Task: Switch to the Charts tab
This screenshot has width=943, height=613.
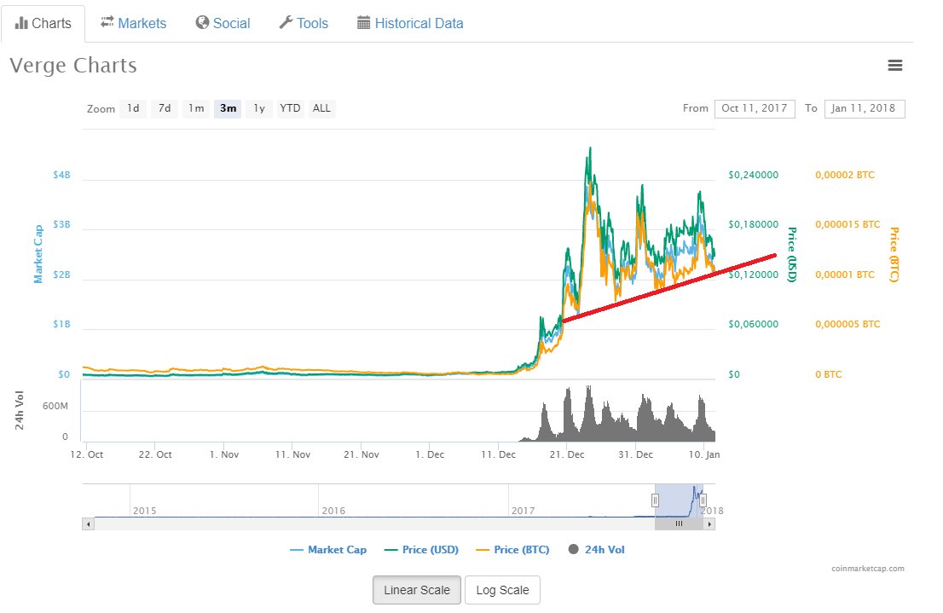Action: 43,24
